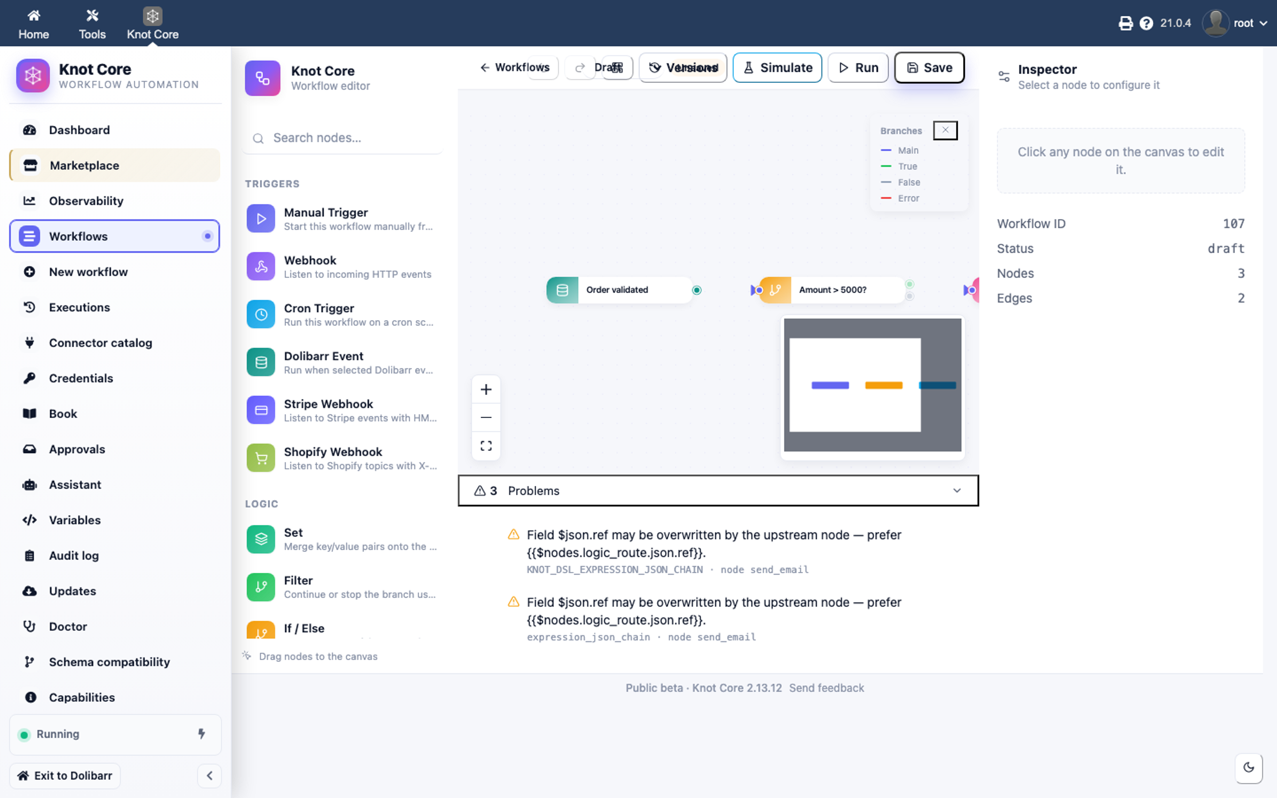Select the Order validated node on canvas

coord(619,290)
